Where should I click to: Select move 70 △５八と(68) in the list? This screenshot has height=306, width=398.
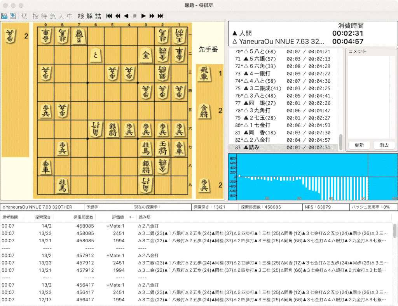tap(283, 52)
